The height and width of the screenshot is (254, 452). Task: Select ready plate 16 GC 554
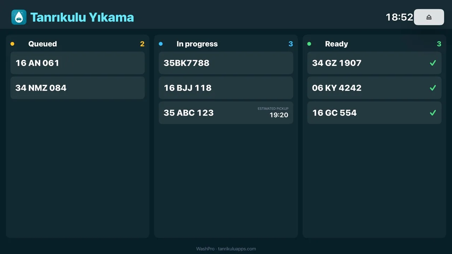click(374, 113)
